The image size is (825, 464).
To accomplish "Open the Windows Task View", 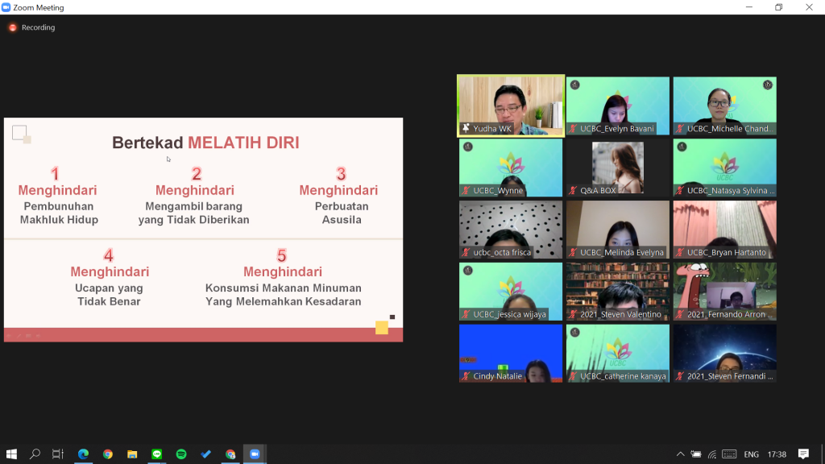I will pos(58,454).
